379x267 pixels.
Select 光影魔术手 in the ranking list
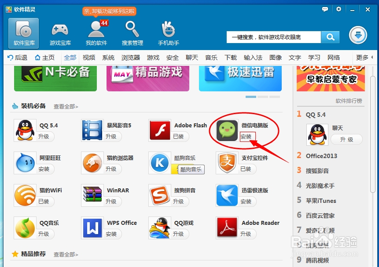320,186
